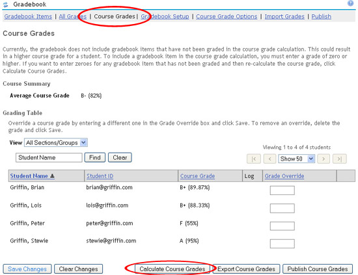358x275 pixels.
Task: Expand the Show 50 page size dropdown
Action: (296, 159)
